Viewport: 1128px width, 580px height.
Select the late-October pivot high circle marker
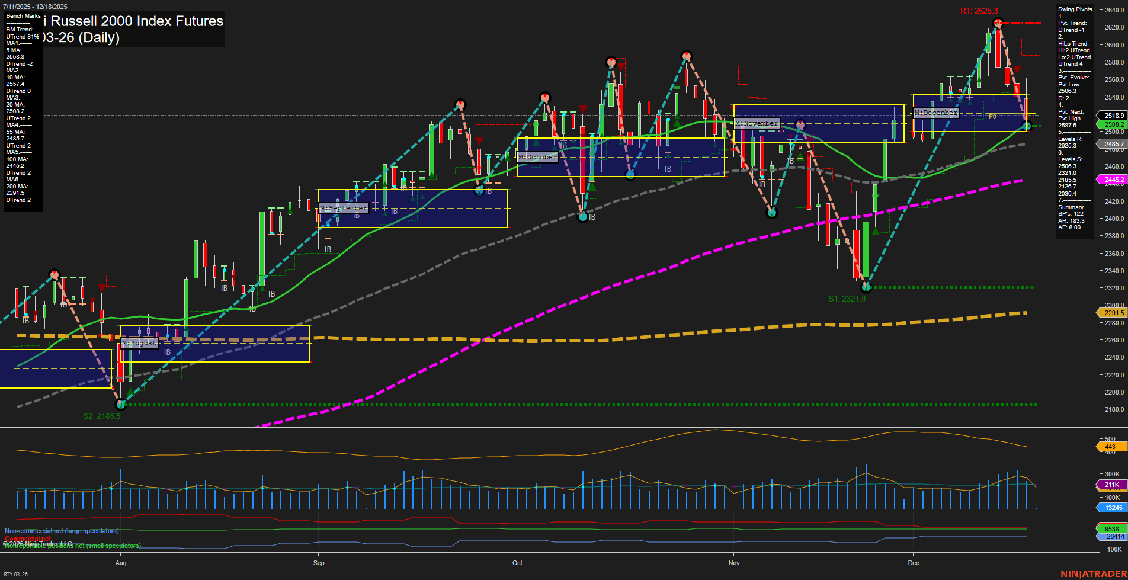[x=686, y=56]
